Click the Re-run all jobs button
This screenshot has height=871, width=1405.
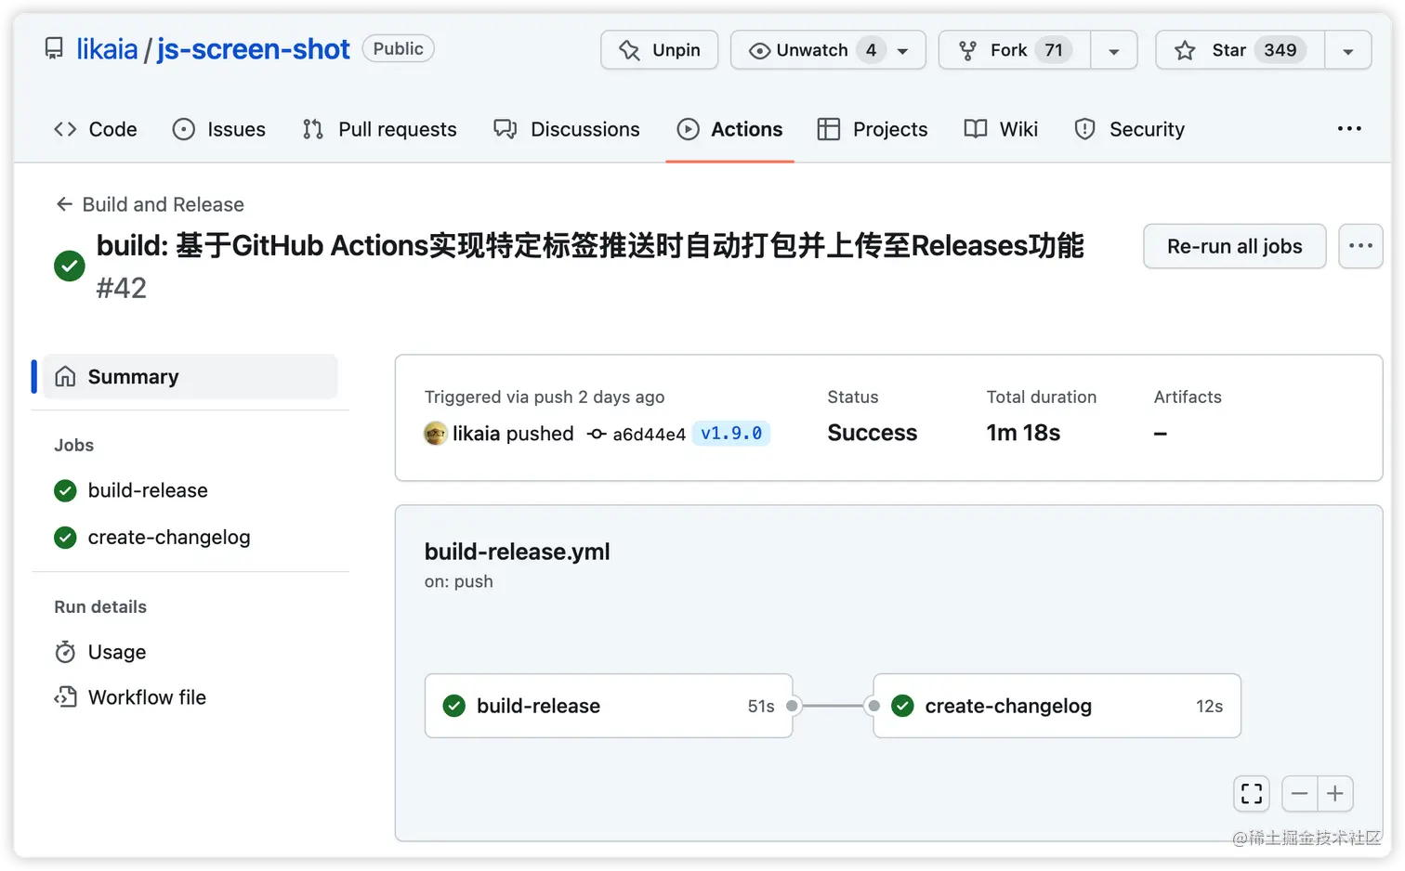[x=1234, y=246]
